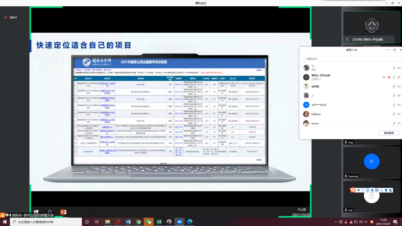Expand hidden system tray icons chevron
Screen dimensions: 402x226
[336, 222]
